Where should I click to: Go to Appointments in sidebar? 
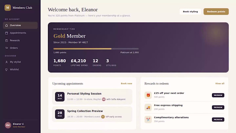20,33
